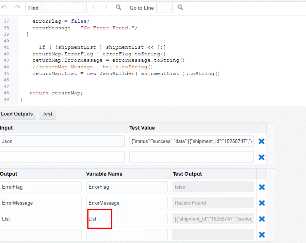Screen dimensions: 306x243
Task: Delete the ErrorFlag output row
Action: pos(262,187)
